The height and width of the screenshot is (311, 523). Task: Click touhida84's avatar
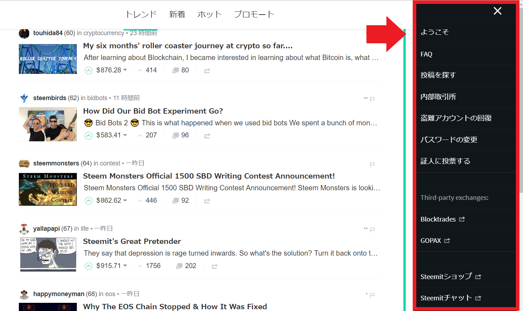(24, 33)
